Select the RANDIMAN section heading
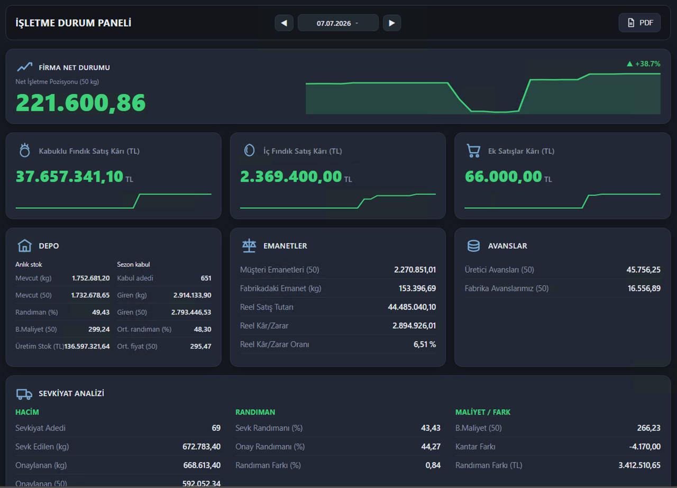The width and height of the screenshot is (677, 488). tap(255, 412)
